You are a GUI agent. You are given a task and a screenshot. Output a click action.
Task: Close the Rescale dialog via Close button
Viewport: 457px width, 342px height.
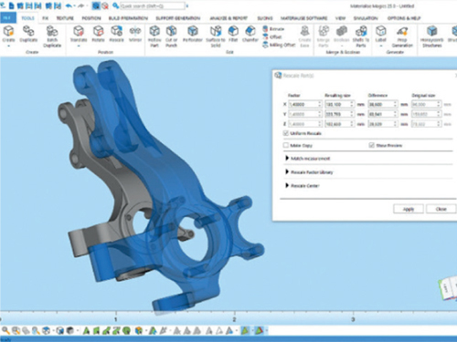[x=441, y=209]
